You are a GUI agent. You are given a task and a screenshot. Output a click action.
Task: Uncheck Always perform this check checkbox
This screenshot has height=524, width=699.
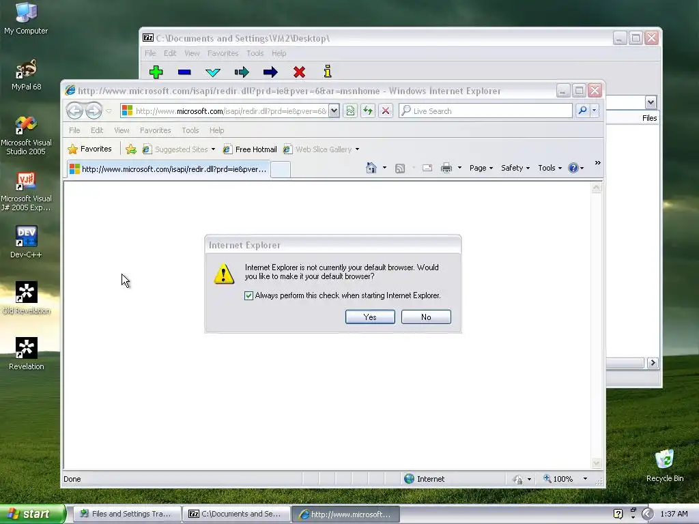point(248,295)
